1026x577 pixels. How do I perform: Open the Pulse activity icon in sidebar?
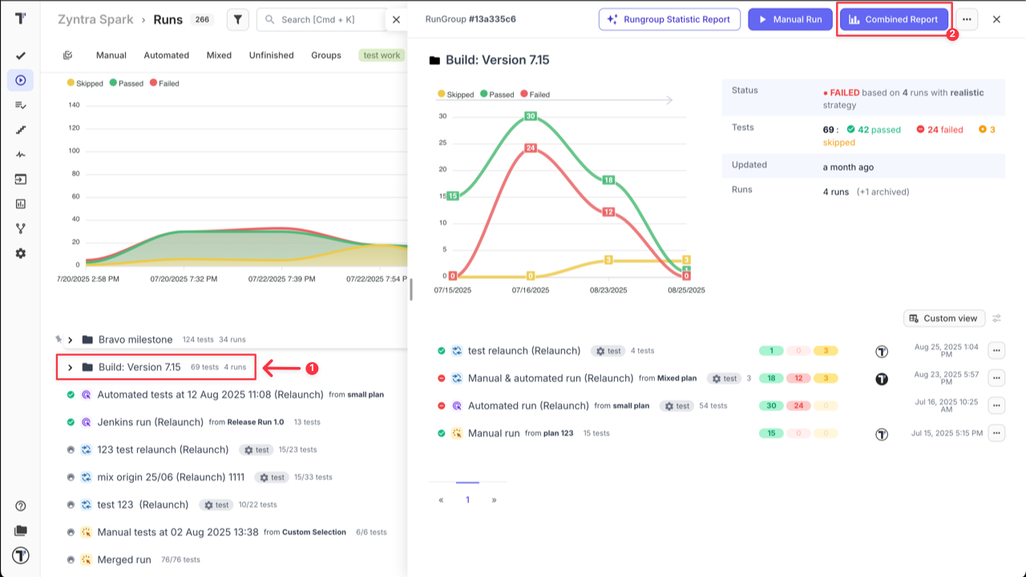pos(21,154)
